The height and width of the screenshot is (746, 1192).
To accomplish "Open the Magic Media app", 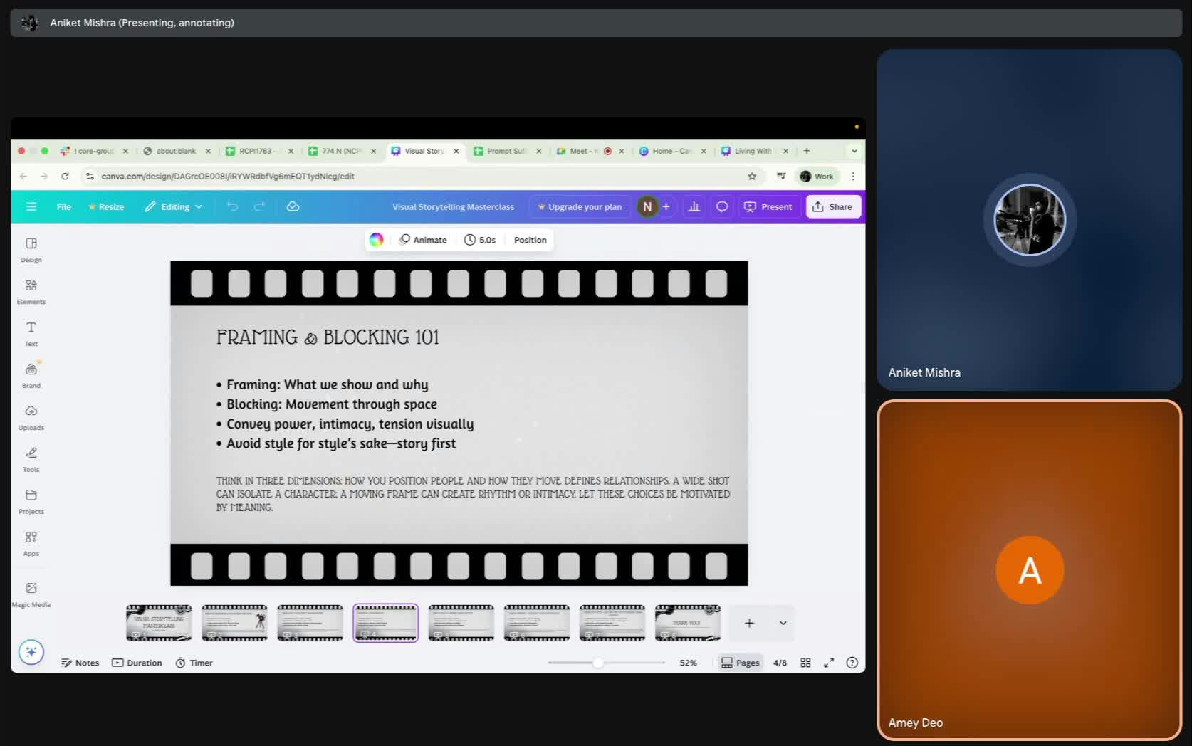I will pyautogui.click(x=31, y=594).
